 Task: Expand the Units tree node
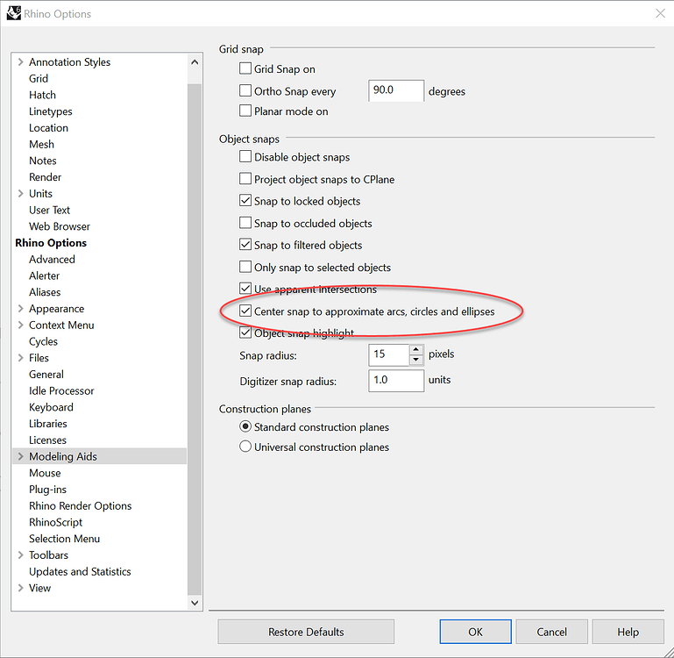pos(20,194)
